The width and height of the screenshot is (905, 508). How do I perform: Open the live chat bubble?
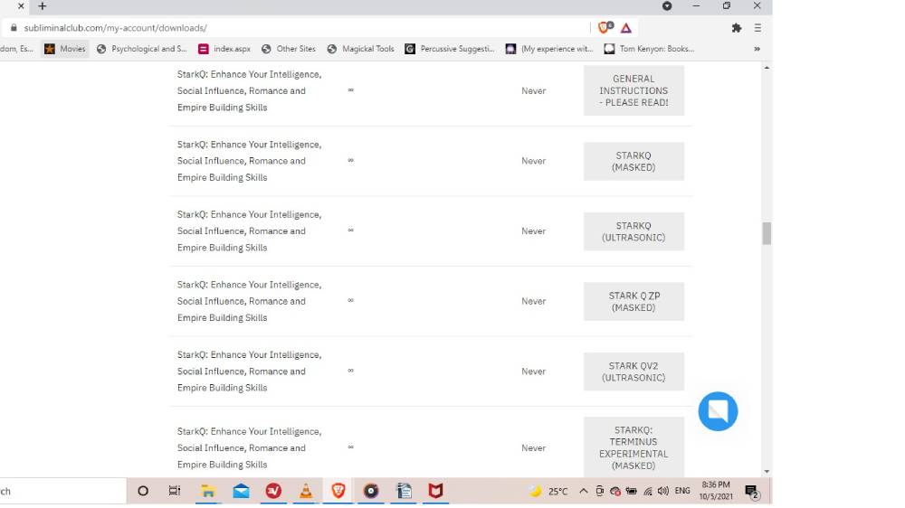tap(718, 411)
